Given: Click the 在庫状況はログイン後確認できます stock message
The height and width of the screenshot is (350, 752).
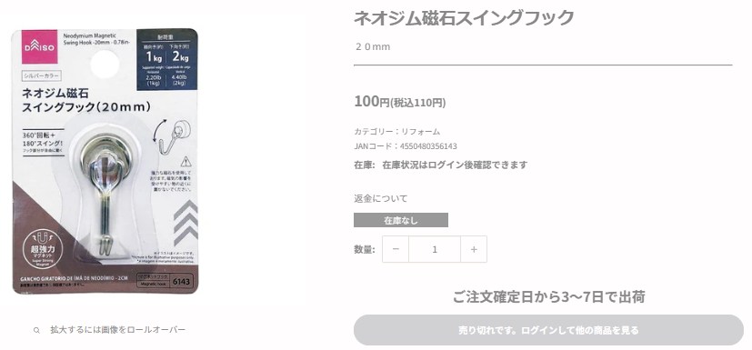Looking at the screenshot, I should tap(455, 165).
